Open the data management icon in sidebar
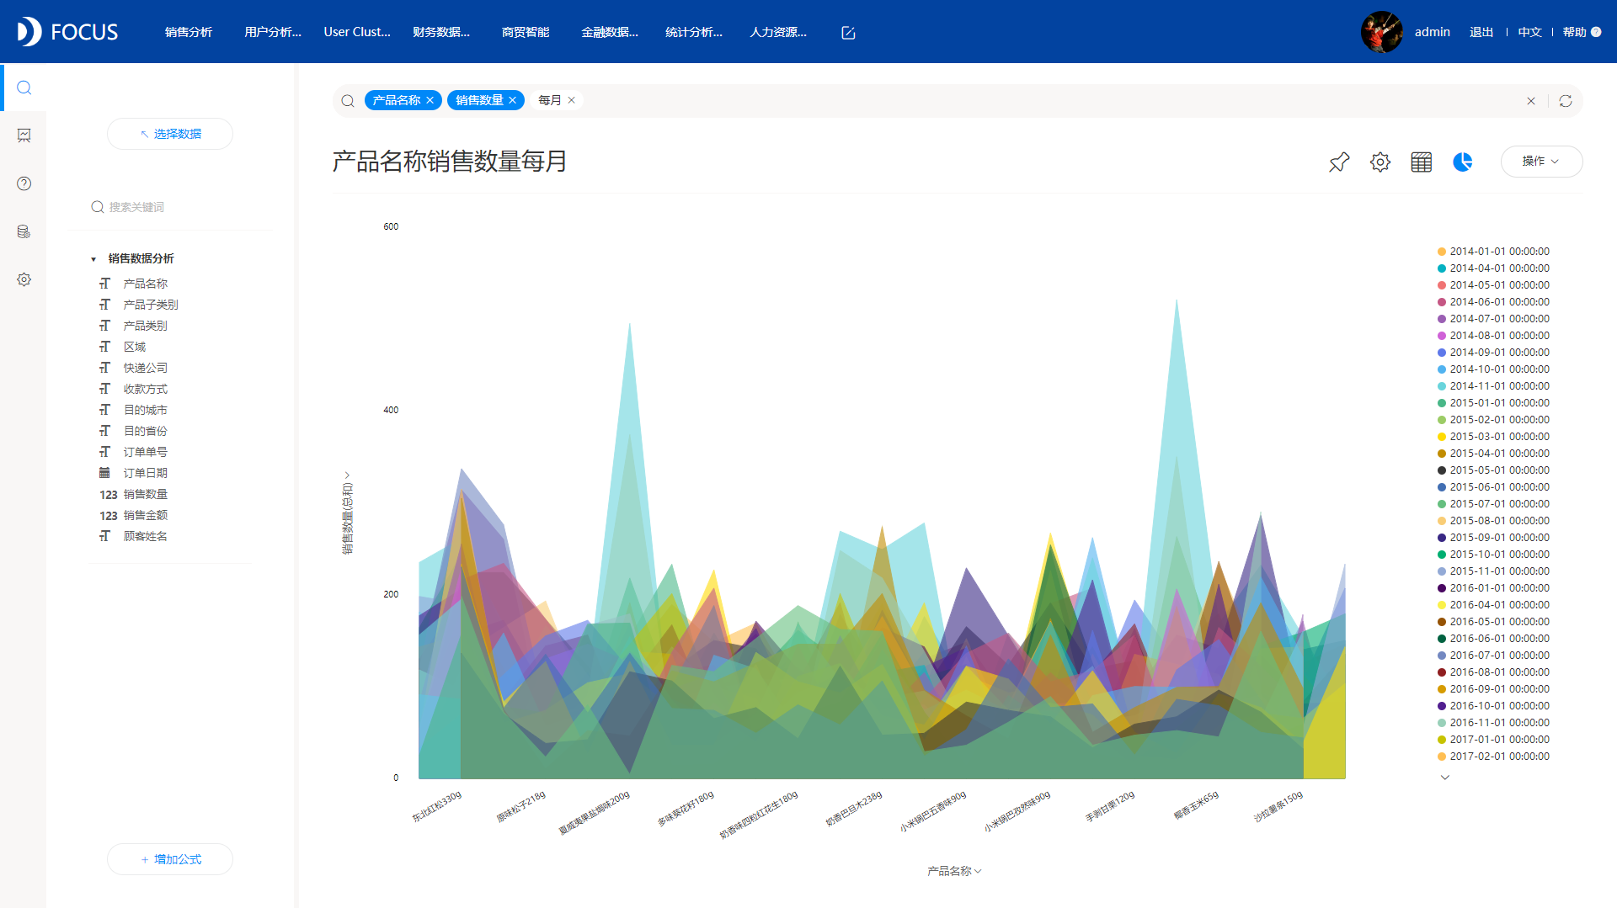Viewport: 1617px width, 908px height. coord(24,231)
